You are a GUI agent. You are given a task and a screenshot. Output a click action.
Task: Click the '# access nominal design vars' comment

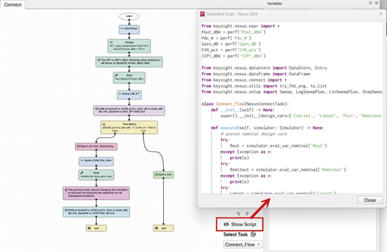(x=254, y=134)
